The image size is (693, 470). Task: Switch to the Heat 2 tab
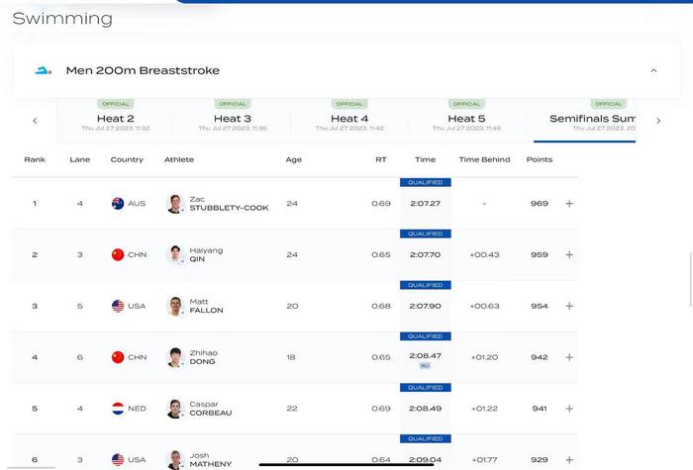116,119
